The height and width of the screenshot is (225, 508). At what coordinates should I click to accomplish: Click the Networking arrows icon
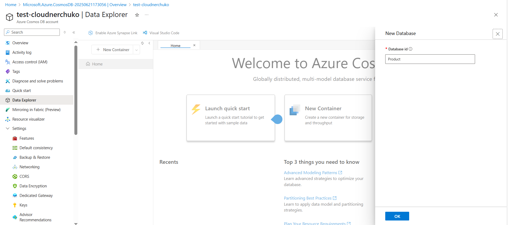(x=15, y=167)
